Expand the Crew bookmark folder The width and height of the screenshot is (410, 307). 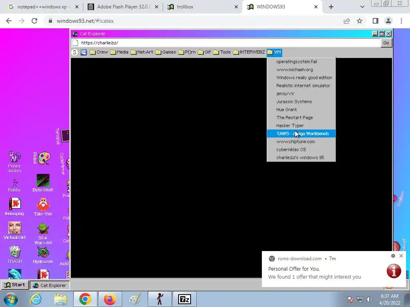point(99,52)
